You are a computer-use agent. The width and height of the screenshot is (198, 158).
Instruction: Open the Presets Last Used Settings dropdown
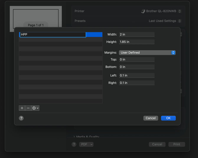pyautogui.click(x=165, y=21)
